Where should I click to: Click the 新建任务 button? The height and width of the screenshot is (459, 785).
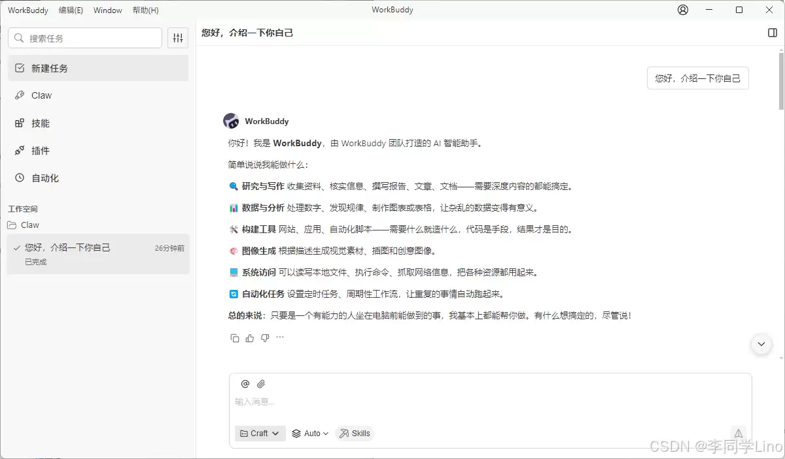98,68
